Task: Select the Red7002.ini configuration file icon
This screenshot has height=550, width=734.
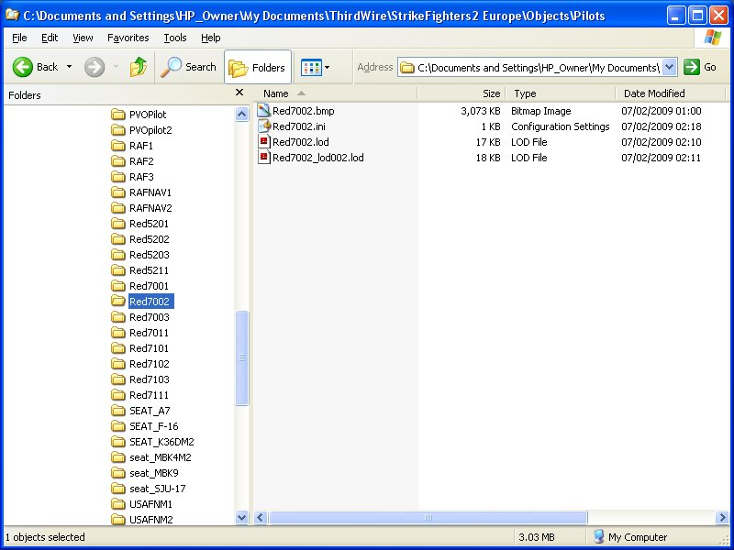Action: point(264,126)
